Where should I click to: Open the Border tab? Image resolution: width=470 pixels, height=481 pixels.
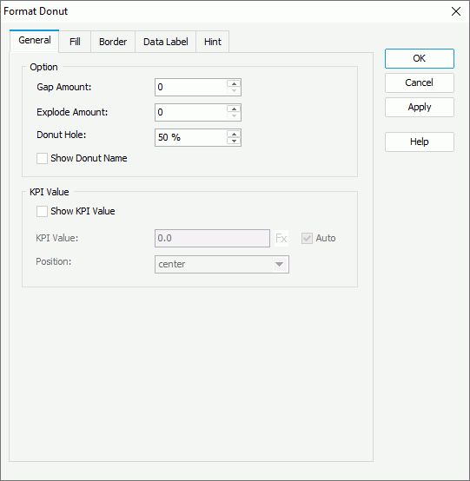(113, 42)
